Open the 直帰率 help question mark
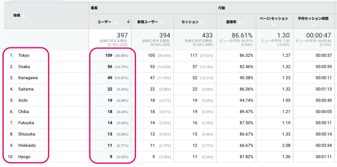Screen dimensions: 337x167 point(241,22)
